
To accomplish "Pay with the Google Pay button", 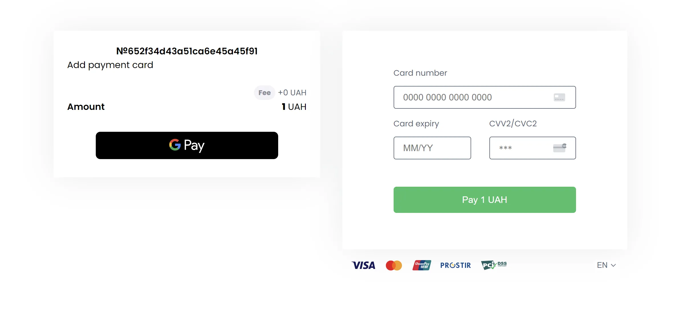I will (187, 145).
